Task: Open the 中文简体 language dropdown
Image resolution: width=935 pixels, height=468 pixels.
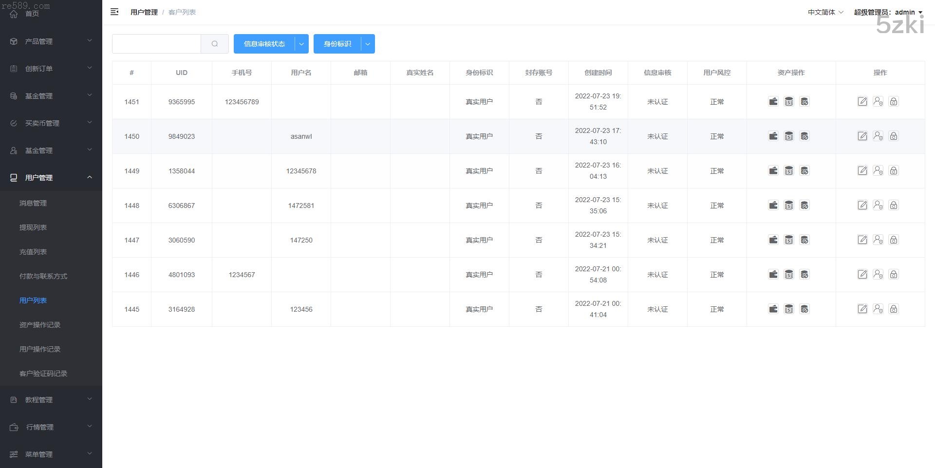Action: click(x=825, y=12)
